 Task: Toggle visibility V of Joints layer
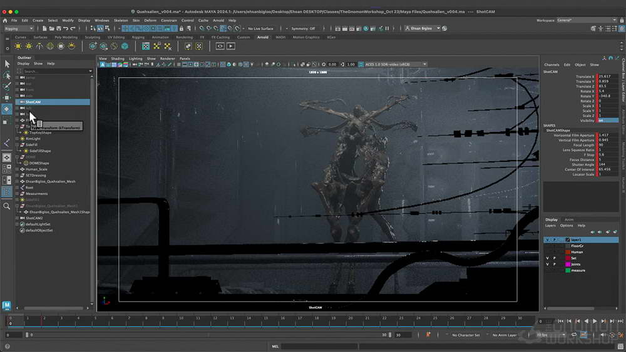[547, 264]
